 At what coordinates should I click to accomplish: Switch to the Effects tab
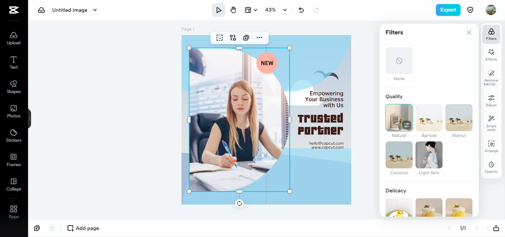(x=491, y=55)
